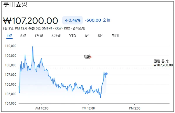
Task: Open the 1개월 range tab
Action: pos(38,36)
